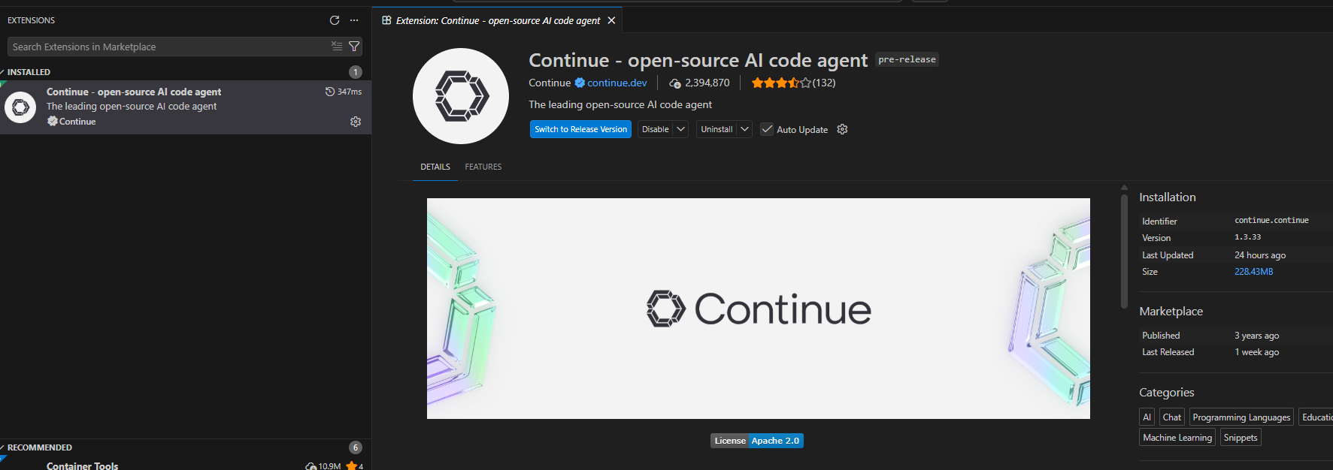The height and width of the screenshot is (470, 1333).
Task: Select Extension: Continue editor tab
Action: coord(498,20)
